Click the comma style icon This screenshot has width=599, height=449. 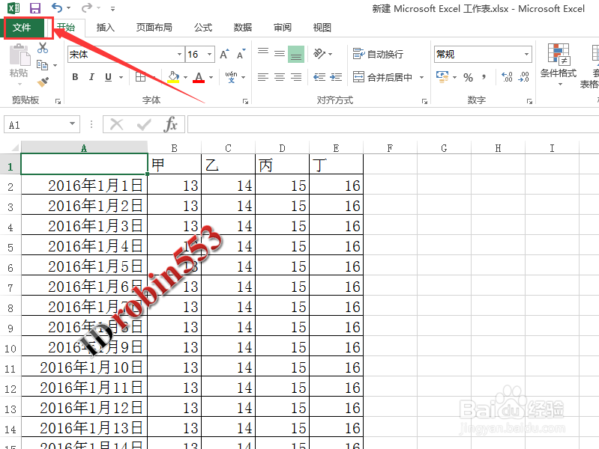tap(484, 77)
